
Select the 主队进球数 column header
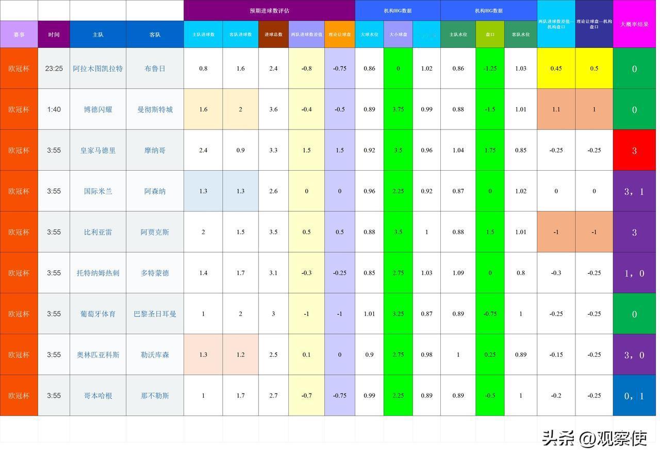click(203, 35)
